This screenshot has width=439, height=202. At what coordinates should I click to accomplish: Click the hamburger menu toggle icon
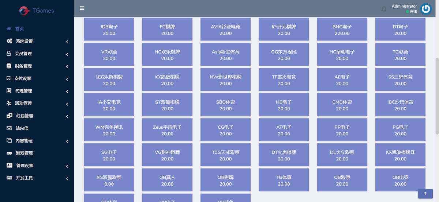(x=82, y=8)
